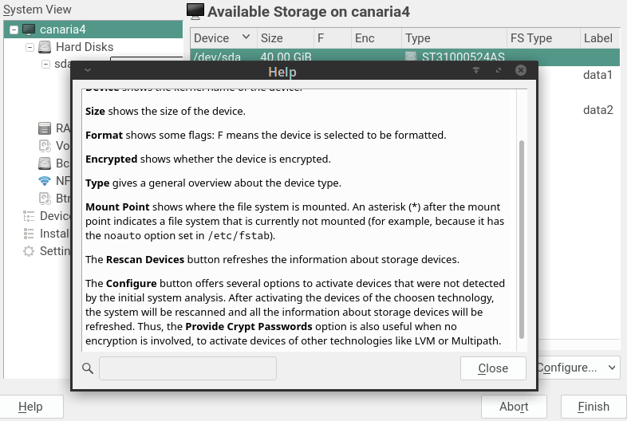
Task: Click the Settings gear icon in sidebar
Action: (29, 251)
